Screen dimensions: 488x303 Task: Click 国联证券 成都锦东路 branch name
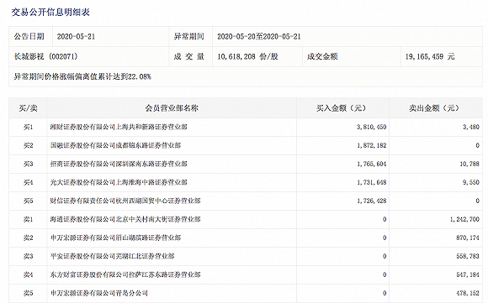(x=115, y=145)
